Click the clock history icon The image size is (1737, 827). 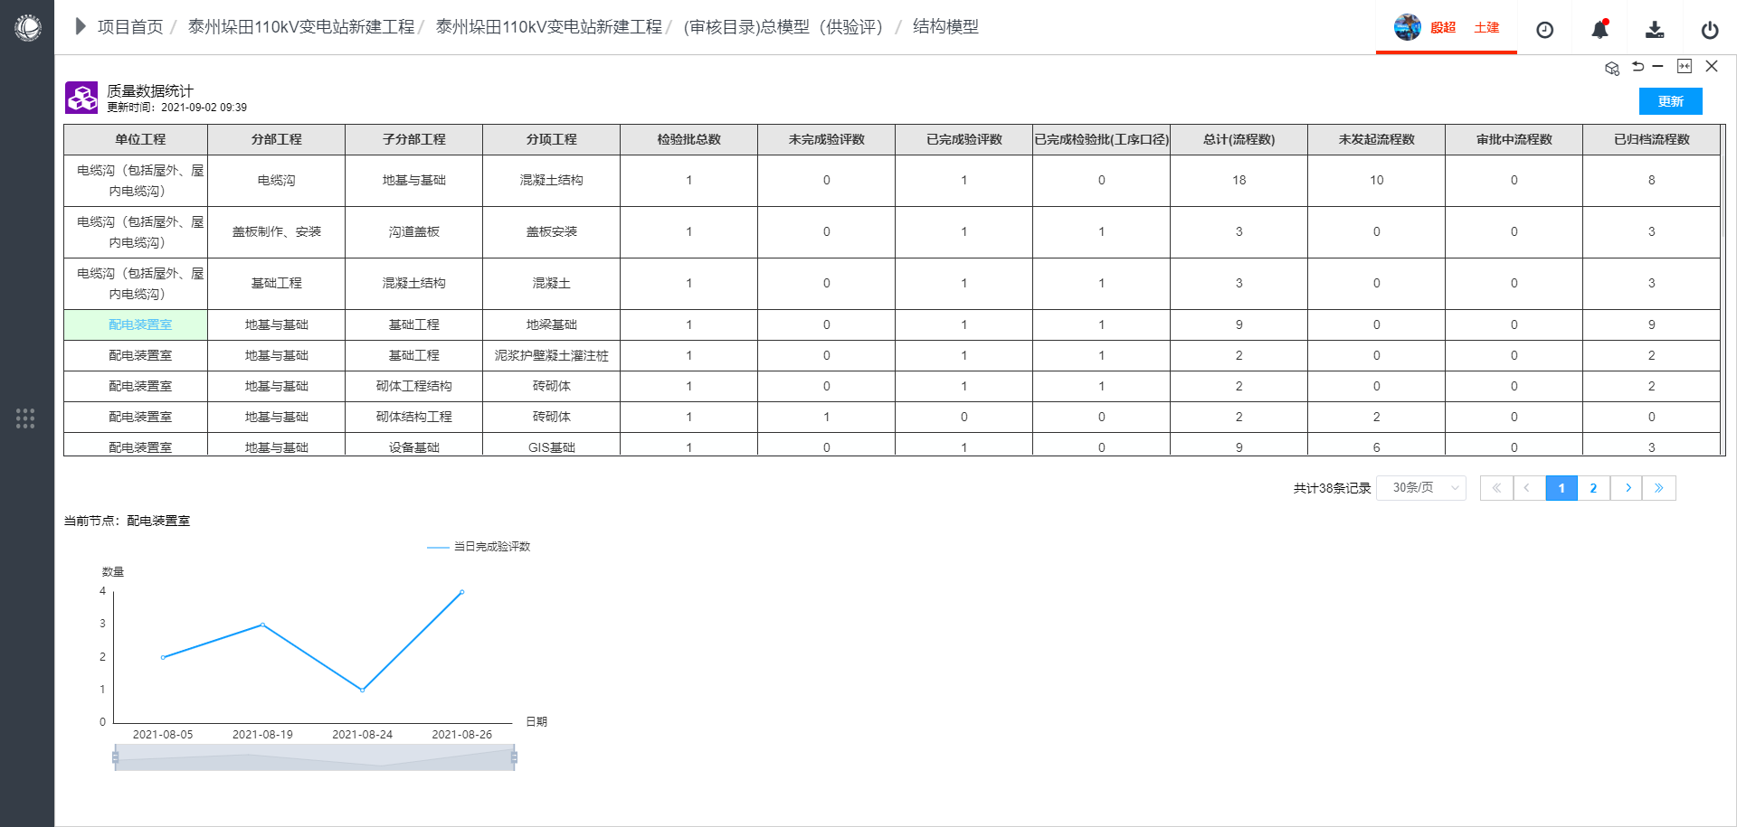1544,30
